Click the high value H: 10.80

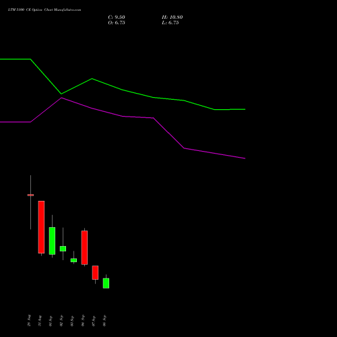(x=172, y=18)
